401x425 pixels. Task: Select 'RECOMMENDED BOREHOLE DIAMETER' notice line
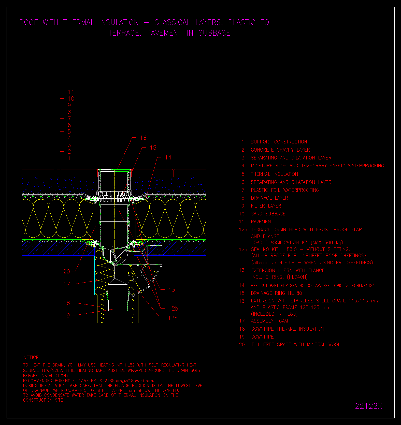pyautogui.click(x=89, y=381)
